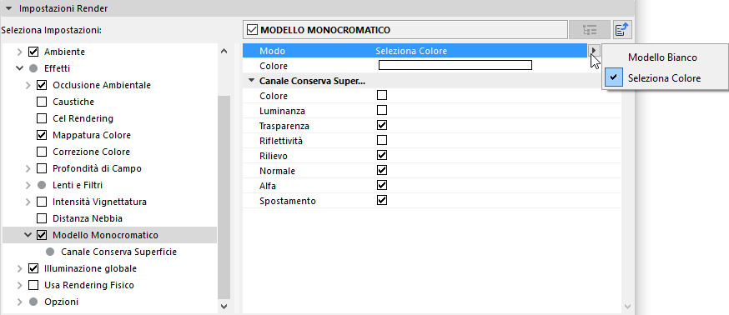This screenshot has width=729, height=315.
Task: Click Canale Conserva Superficie bullet icon
Action: coord(50,252)
